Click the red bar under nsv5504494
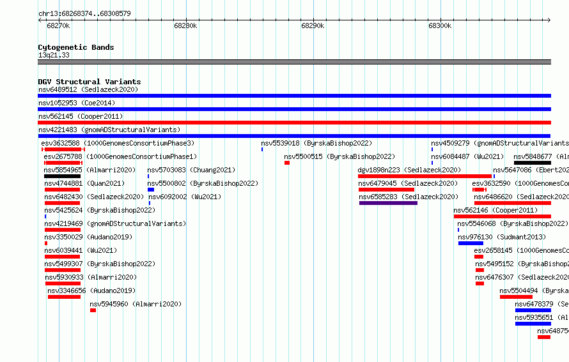569x362 pixels. [x=517, y=297]
